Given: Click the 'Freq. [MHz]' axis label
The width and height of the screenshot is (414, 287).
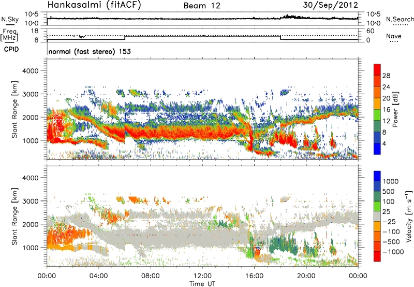Looking at the screenshot, I should [x=9, y=35].
